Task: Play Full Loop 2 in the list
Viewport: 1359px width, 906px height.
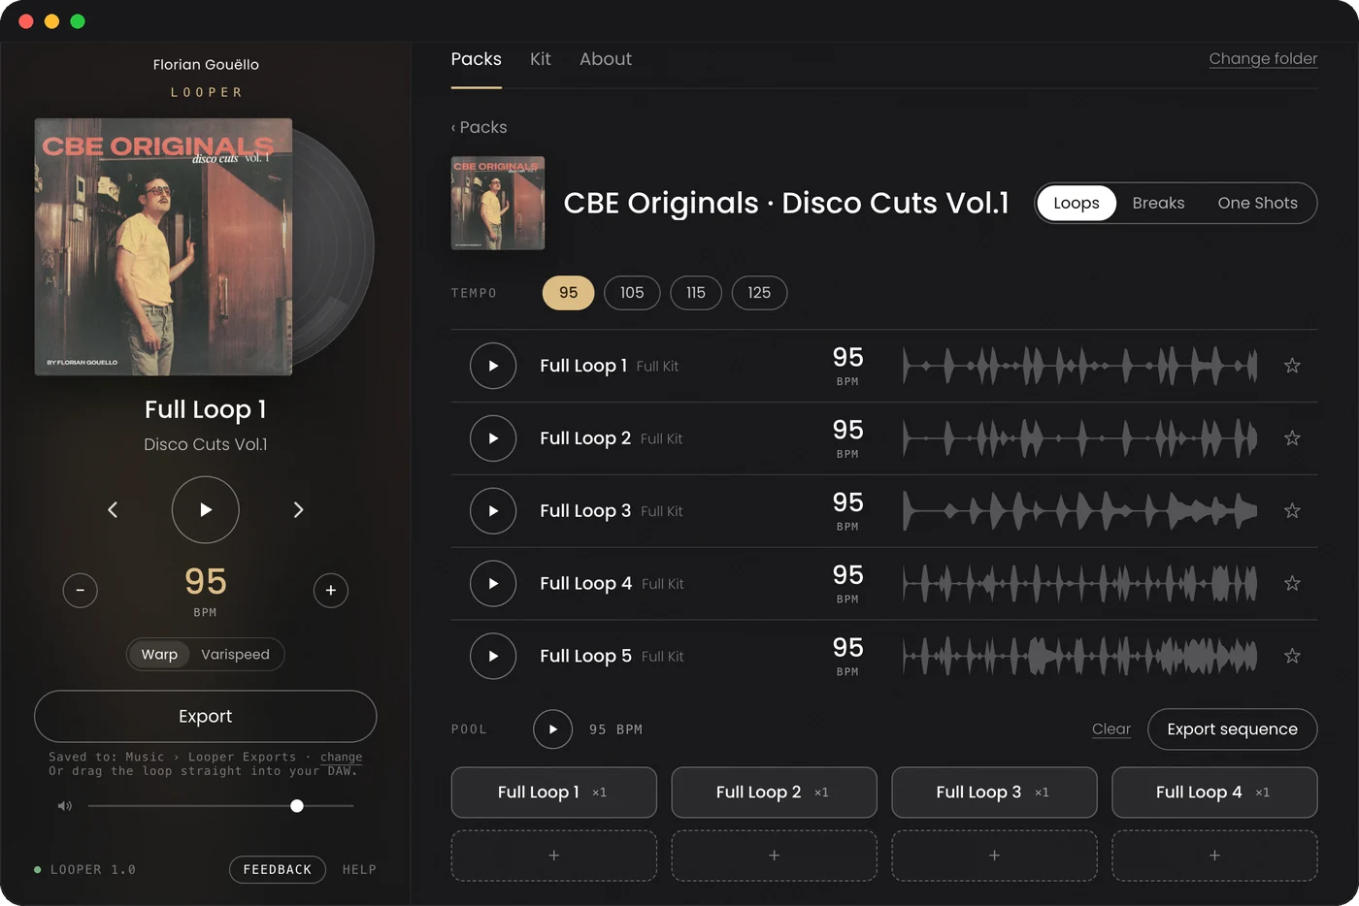Action: coord(493,438)
